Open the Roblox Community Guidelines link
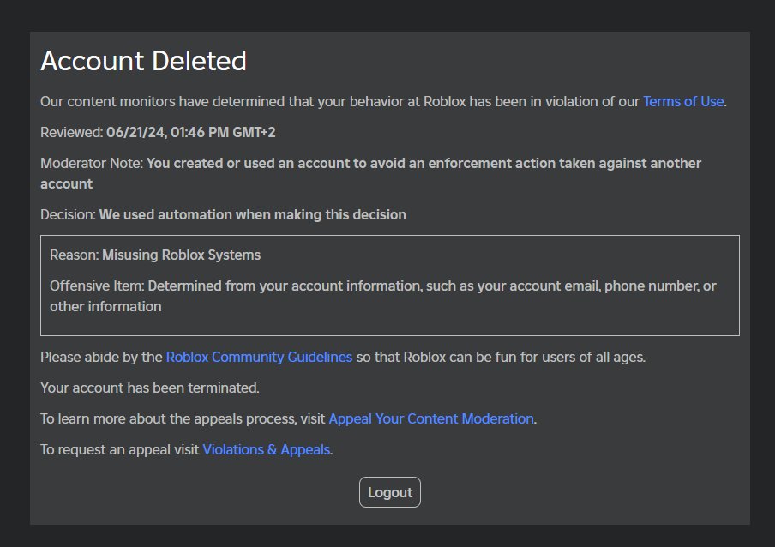775x547 pixels. [x=259, y=357]
